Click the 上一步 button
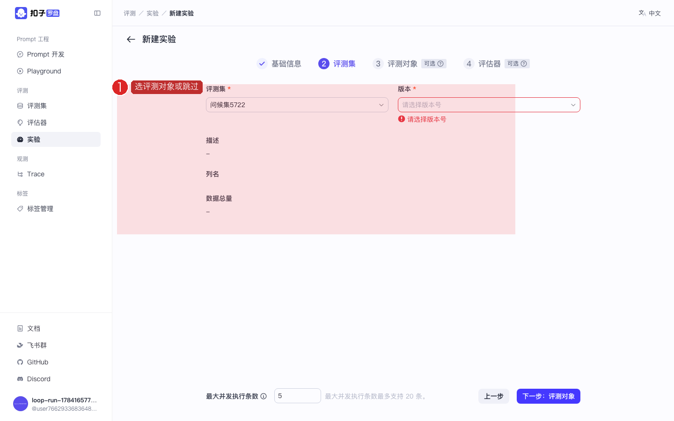674x421 pixels. pos(494,396)
